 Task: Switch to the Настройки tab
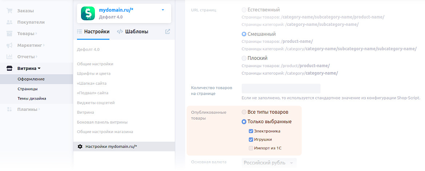pos(93,32)
